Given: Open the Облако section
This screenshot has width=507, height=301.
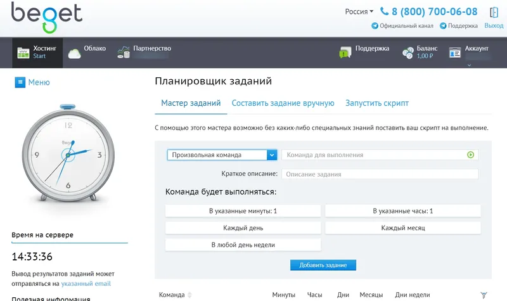Looking at the screenshot, I should [x=87, y=53].
